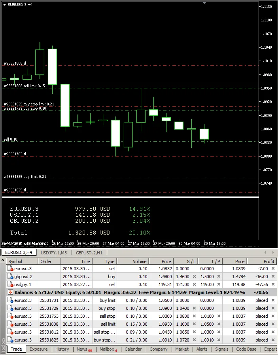This screenshot has width=278, height=355.
Task: Click the Balance summary row text
Action: click(130, 292)
